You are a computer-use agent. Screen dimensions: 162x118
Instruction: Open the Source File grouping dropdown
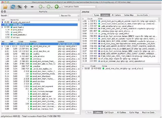click(x=70, y=16)
